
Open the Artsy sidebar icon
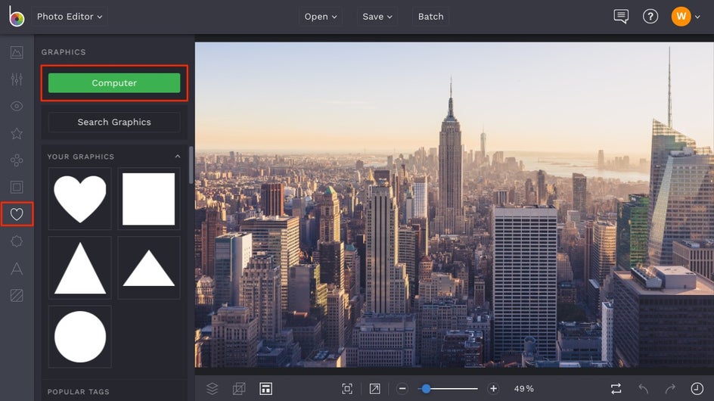17,160
